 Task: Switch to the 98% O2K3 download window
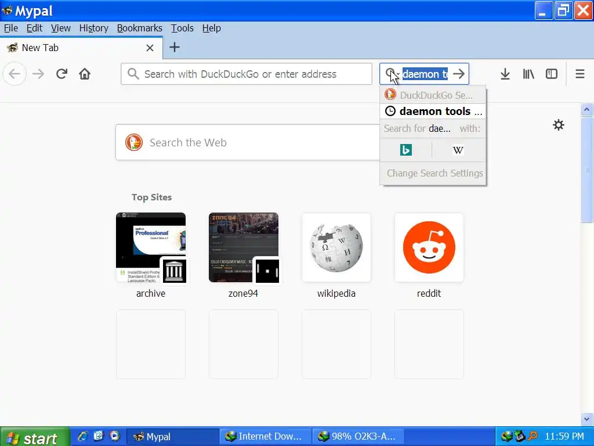coord(358,437)
